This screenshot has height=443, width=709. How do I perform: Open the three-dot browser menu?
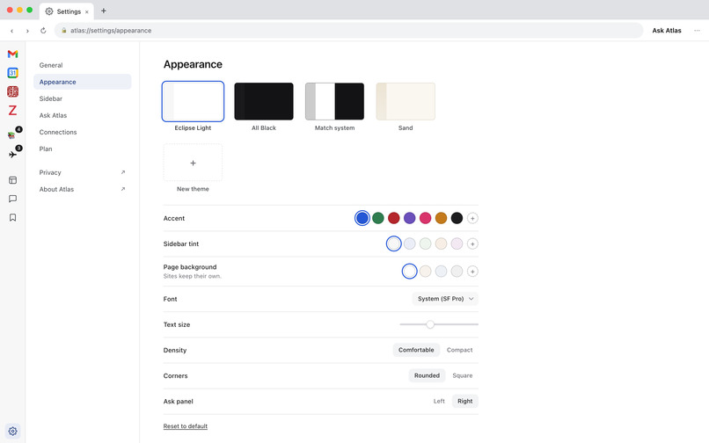click(697, 30)
